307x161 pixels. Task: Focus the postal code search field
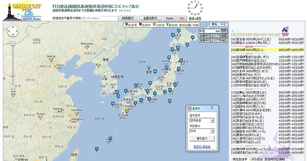108,18
